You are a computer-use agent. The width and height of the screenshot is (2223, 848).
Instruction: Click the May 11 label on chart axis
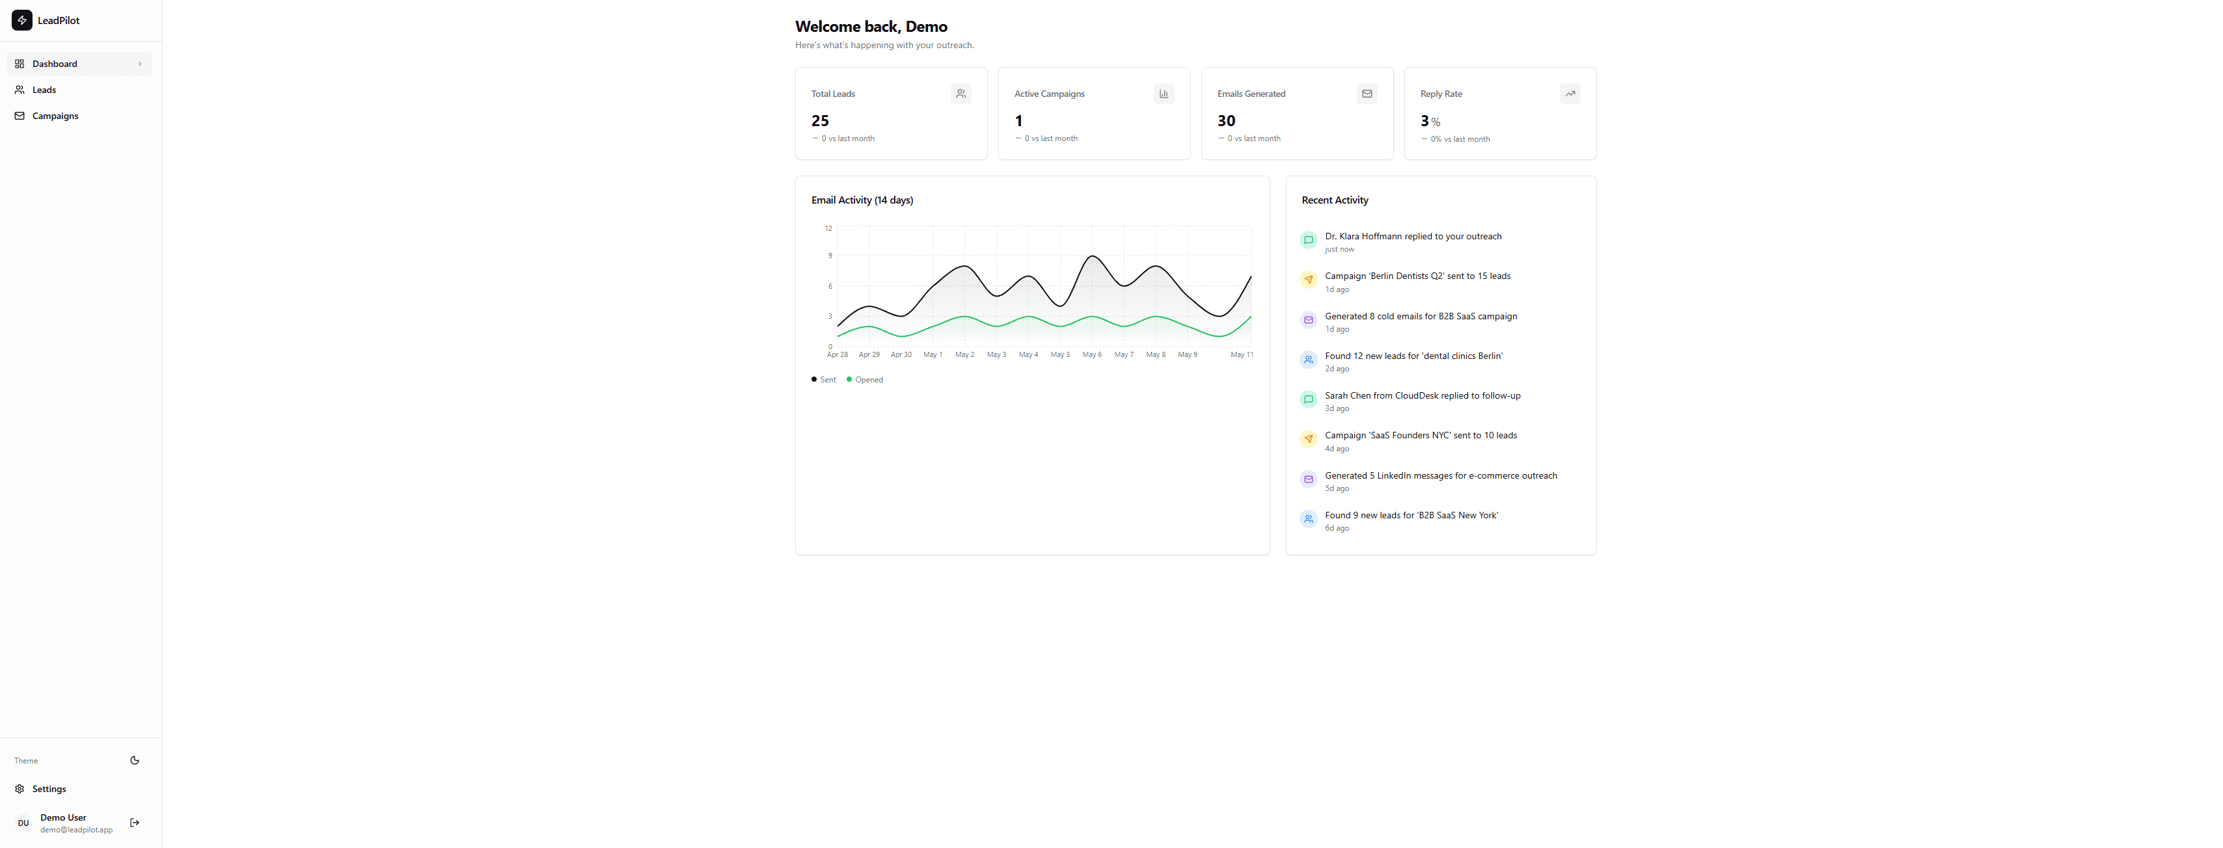[x=1242, y=354]
